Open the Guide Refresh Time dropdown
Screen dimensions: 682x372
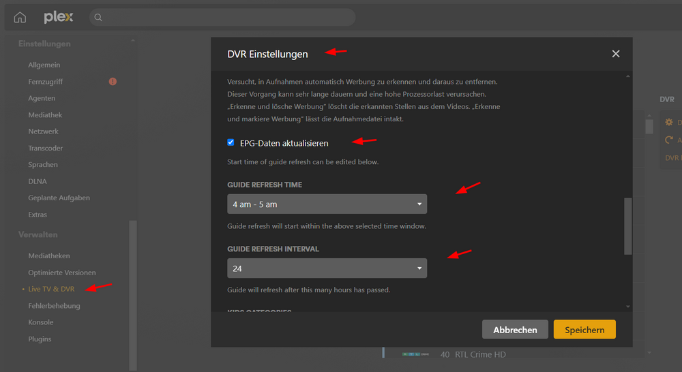tap(327, 204)
